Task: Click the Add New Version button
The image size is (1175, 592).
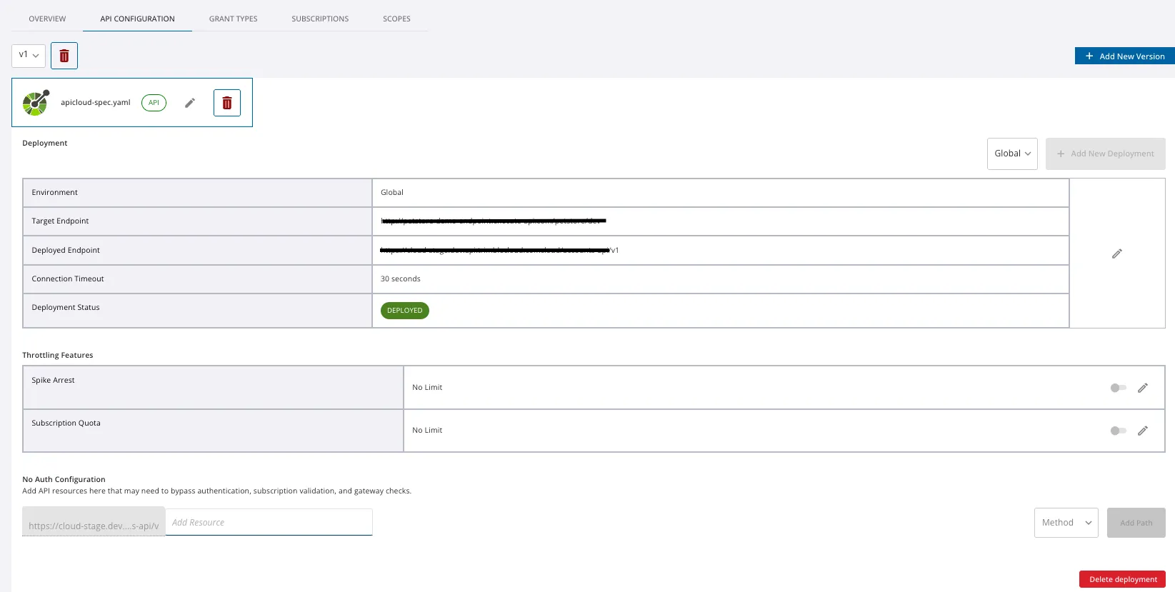Action: point(1125,56)
